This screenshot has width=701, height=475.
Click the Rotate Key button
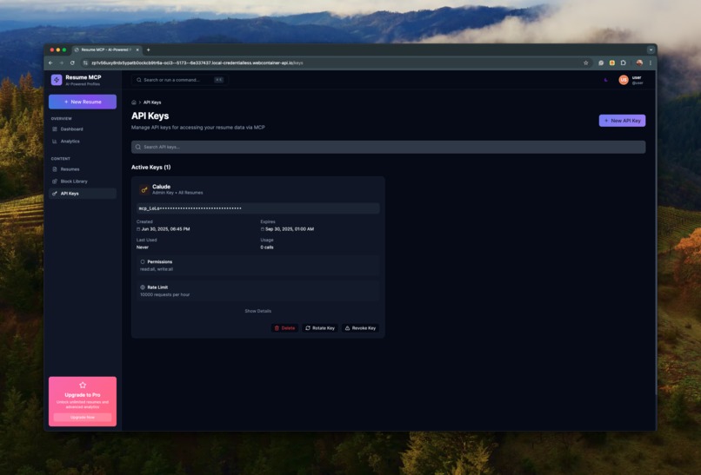(320, 328)
